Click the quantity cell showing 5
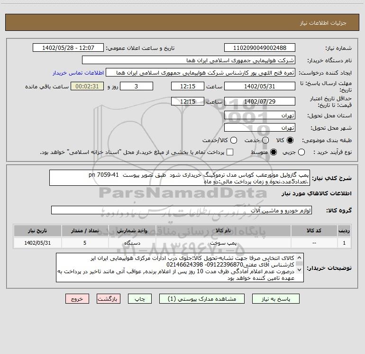 point(85,243)
